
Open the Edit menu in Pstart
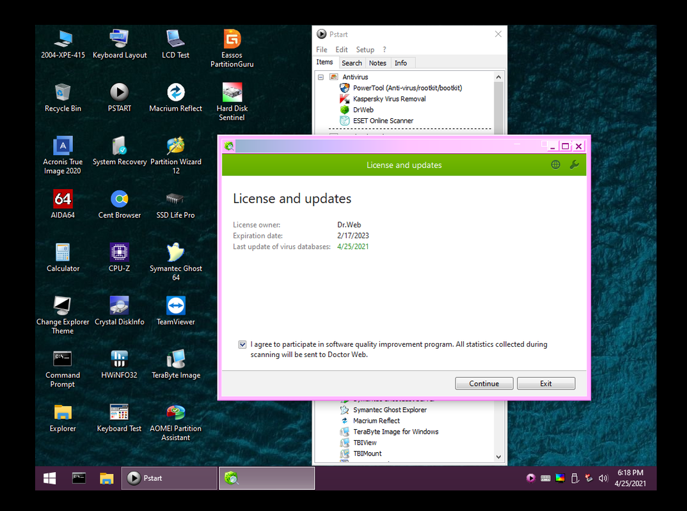342,49
